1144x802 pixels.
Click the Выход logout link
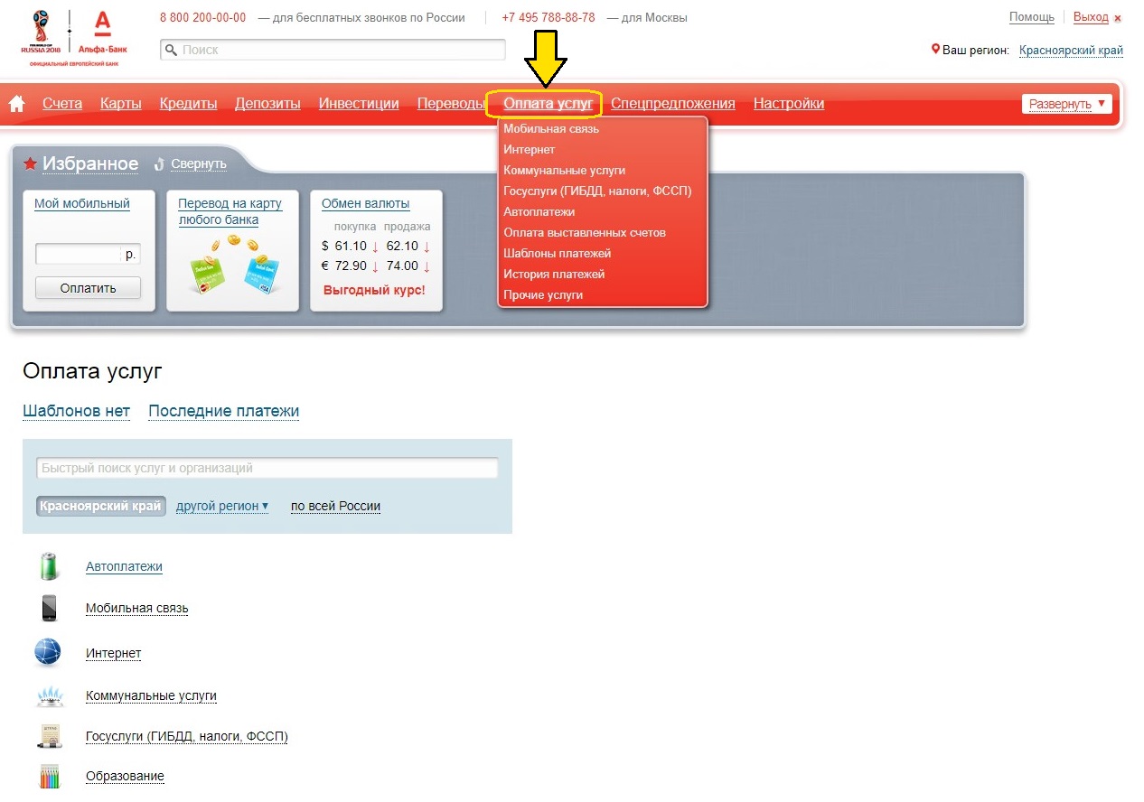[x=1090, y=17]
